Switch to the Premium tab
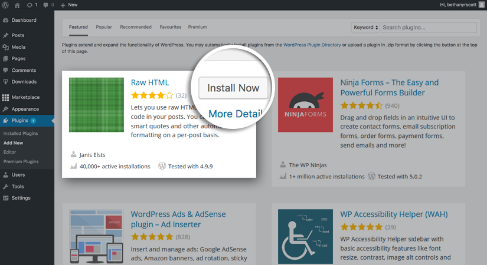487x265 pixels. (x=197, y=27)
